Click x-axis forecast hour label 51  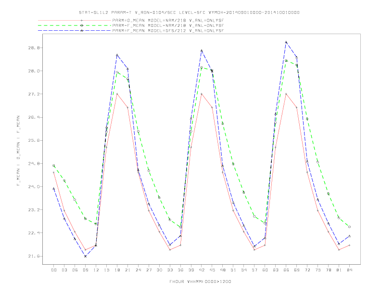[233, 270]
